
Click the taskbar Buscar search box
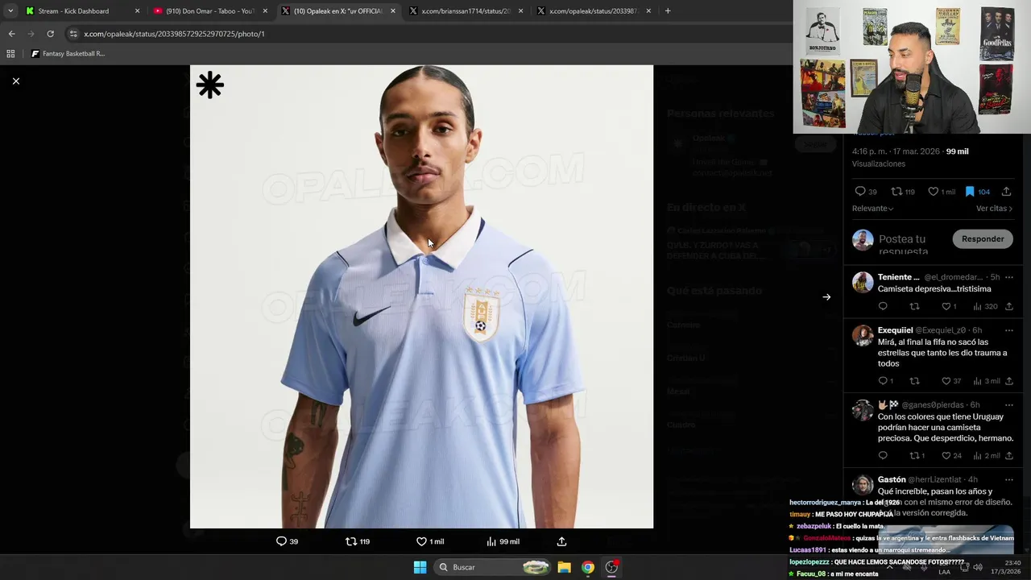click(493, 567)
